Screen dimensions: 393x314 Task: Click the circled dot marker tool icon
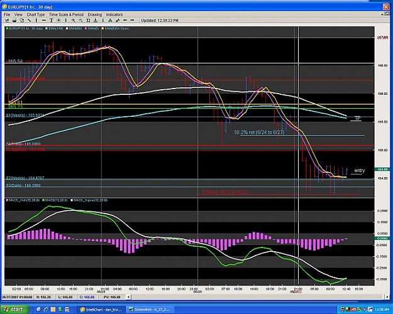[58, 20]
